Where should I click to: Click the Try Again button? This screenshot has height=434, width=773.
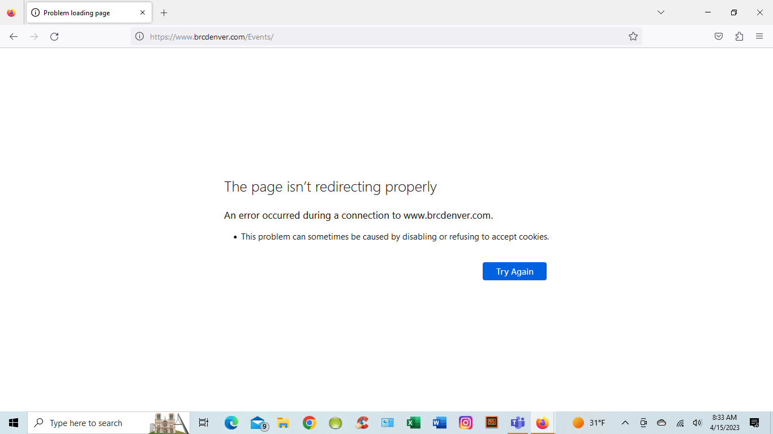[514, 271]
